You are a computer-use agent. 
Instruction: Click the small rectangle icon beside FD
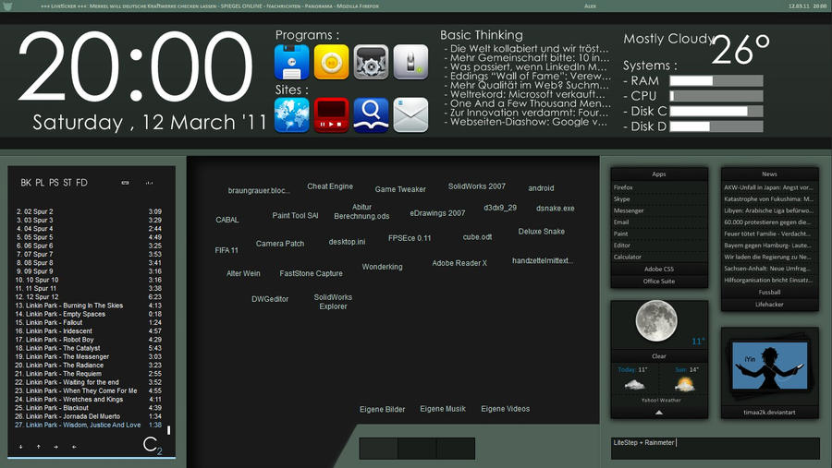coord(125,183)
